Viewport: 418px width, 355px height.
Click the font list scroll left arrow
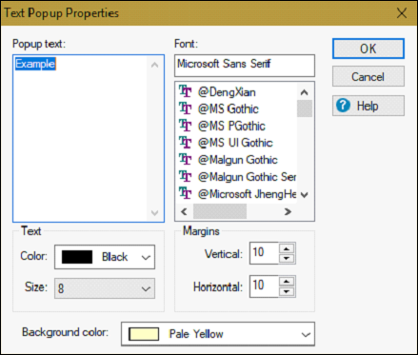tap(184, 211)
